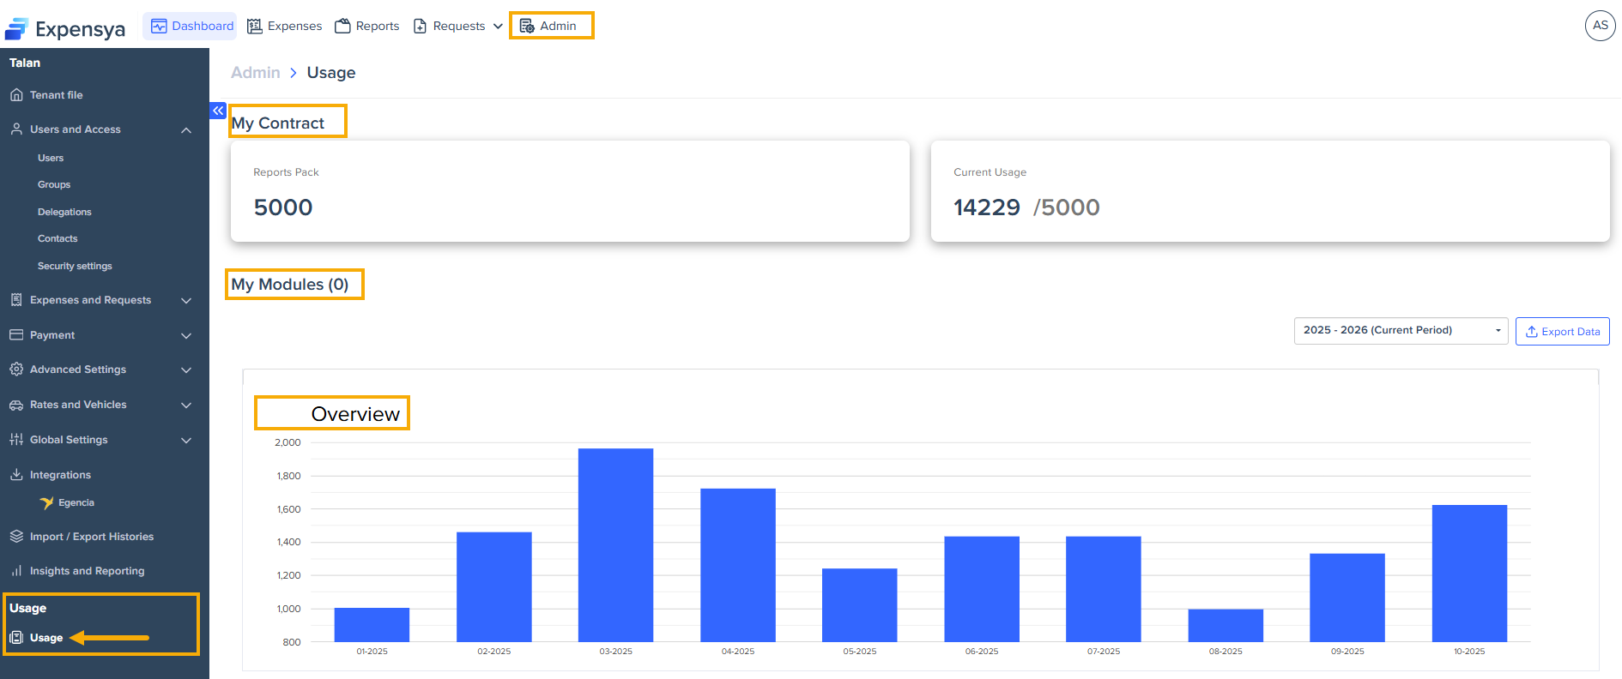Click the Advanced Settings gear icon

click(x=16, y=370)
